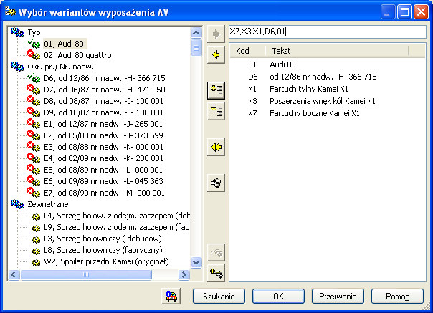Select W2, Spoiler przedni Kamei entry
Viewport: 433px width, 313px height.
[x=106, y=261]
